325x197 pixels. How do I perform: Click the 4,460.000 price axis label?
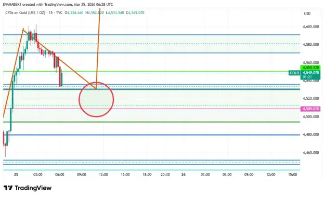(x=310, y=153)
